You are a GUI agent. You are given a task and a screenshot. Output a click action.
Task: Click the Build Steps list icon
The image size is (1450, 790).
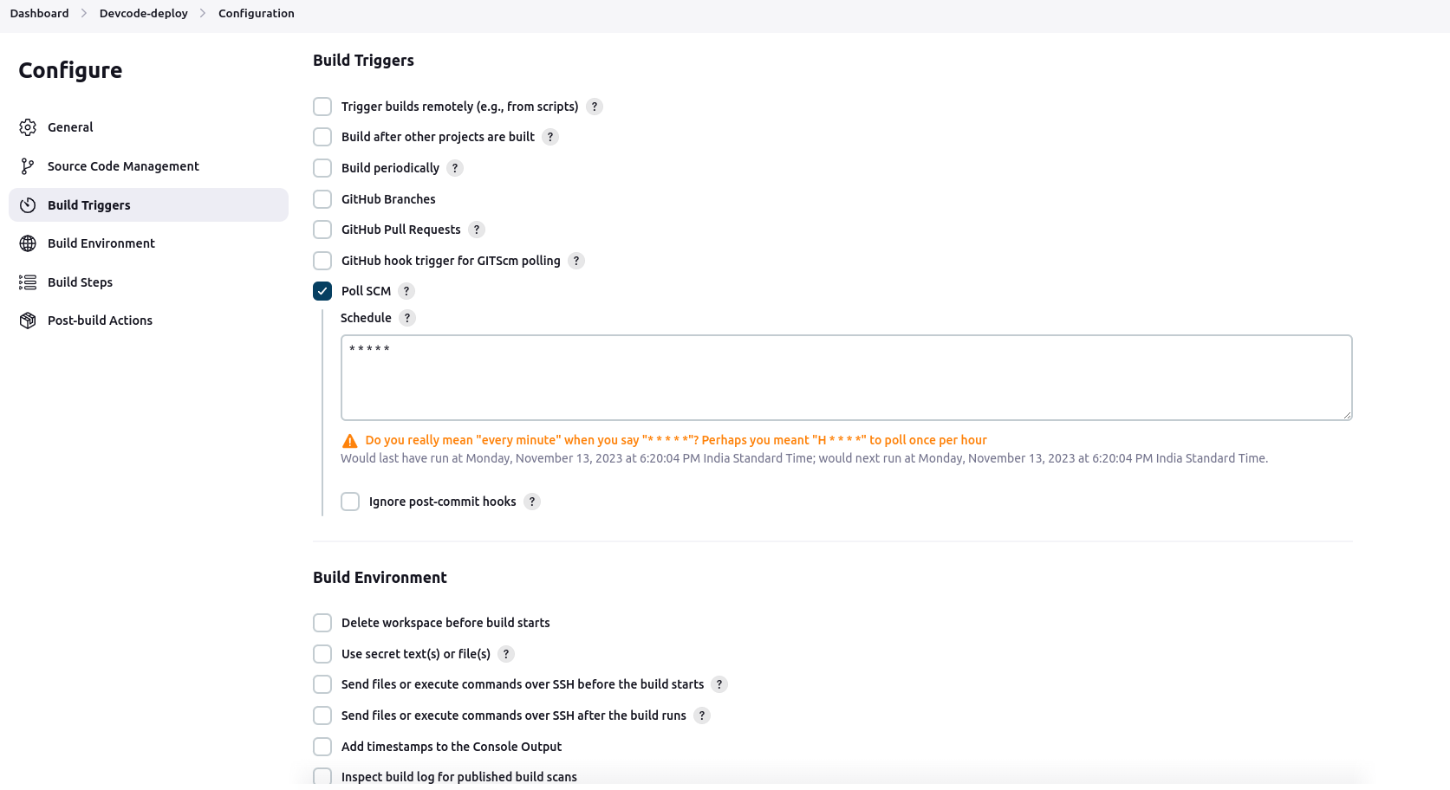pos(28,282)
